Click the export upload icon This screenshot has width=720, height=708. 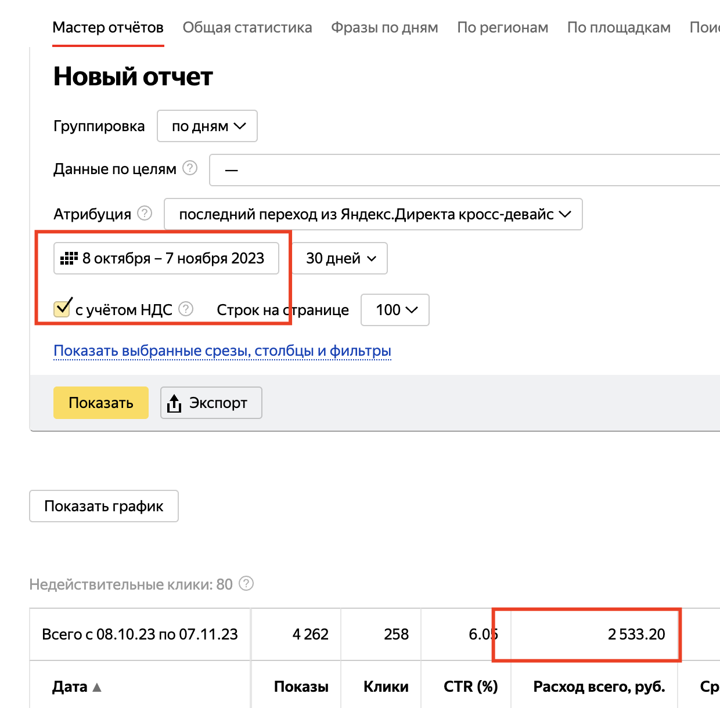[x=174, y=403]
